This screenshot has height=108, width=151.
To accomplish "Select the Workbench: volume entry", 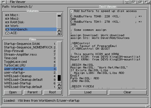I will tap(31, 29).
